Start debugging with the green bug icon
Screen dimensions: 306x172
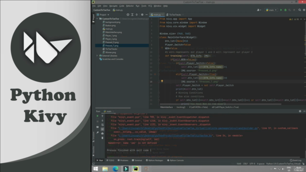click(x=285, y=10)
